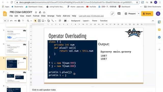This screenshot has width=163, height=92.
Task: Open the Layout dropdown
Action: pyautogui.click(x=86, y=21)
